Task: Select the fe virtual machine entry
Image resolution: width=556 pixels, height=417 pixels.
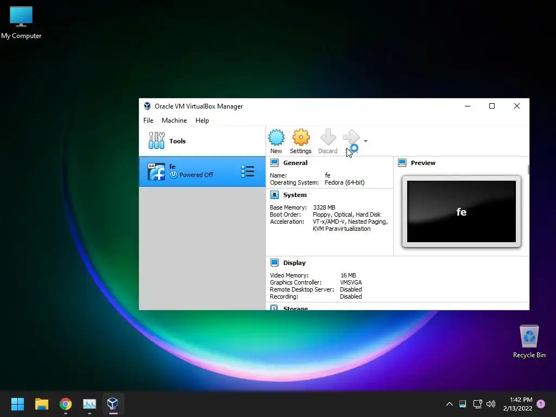Action: (x=202, y=172)
